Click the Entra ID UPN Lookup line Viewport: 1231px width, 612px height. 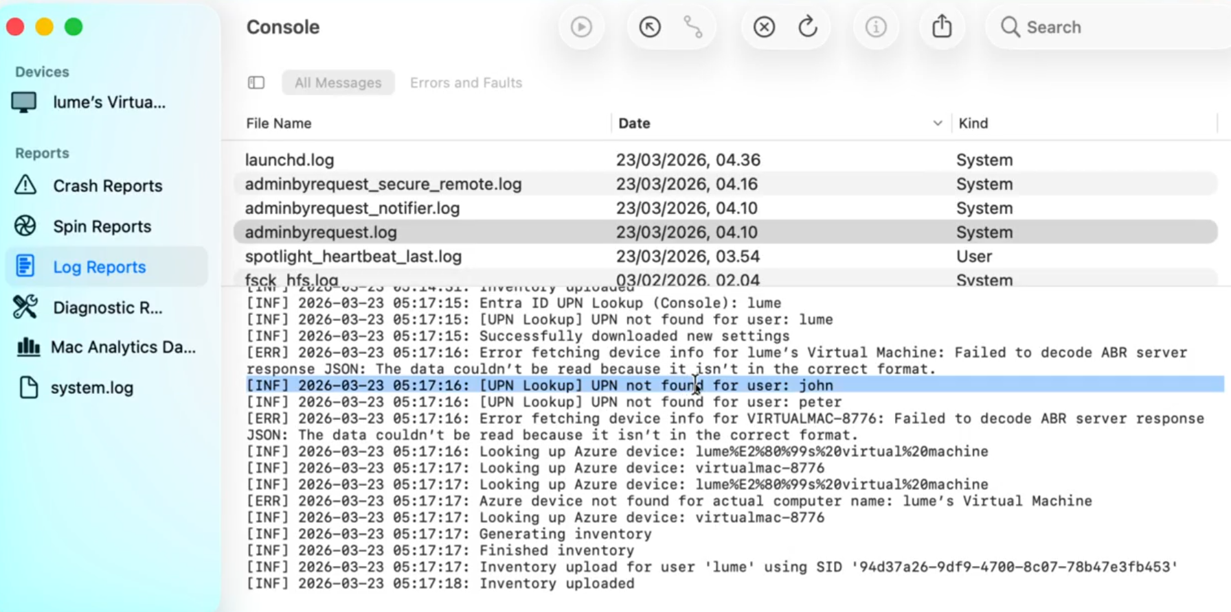click(514, 303)
